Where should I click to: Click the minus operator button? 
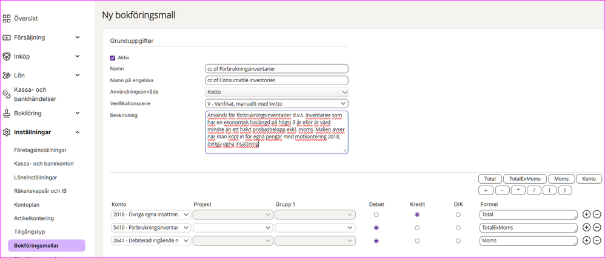[502, 190]
